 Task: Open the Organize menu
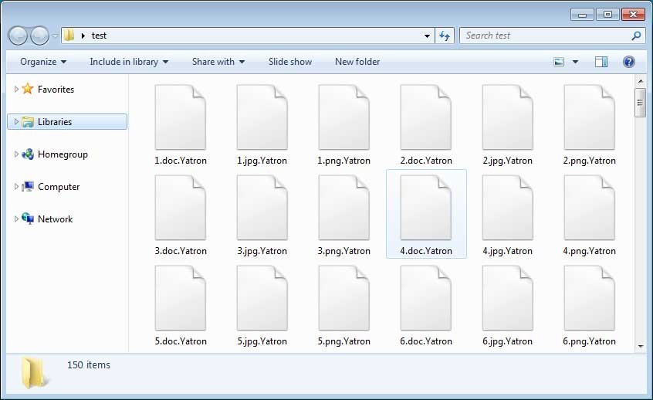tap(43, 62)
